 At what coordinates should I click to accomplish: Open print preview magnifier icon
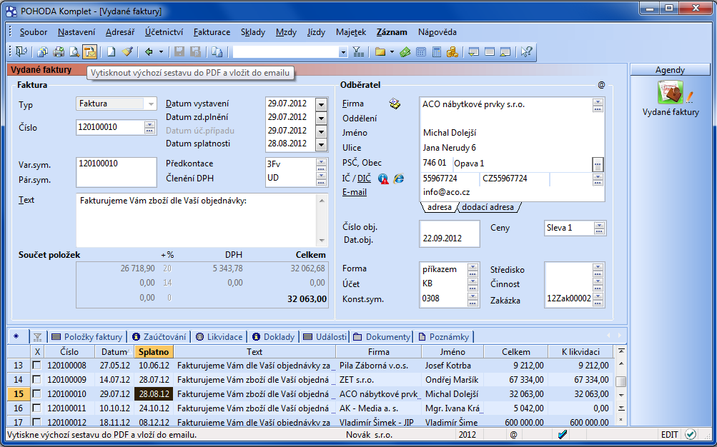tap(74, 52)
